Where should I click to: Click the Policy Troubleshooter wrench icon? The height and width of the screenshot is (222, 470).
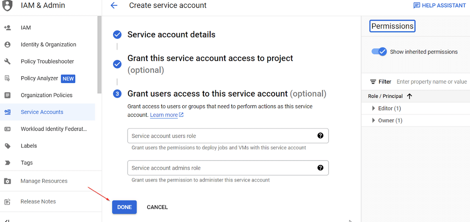(x=7, y=61)
